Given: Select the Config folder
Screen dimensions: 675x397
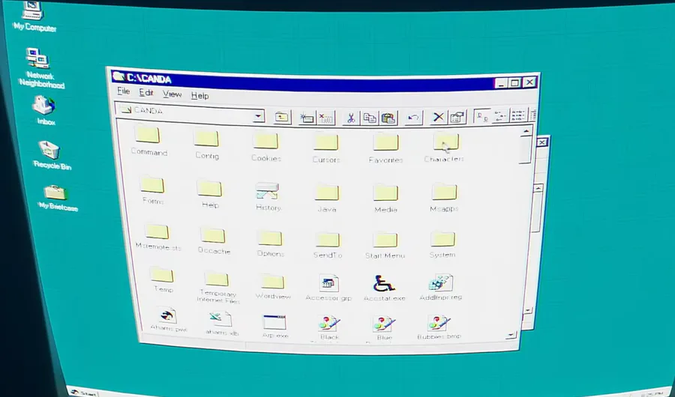Looking at the screenshot, I should click(207, 144).
